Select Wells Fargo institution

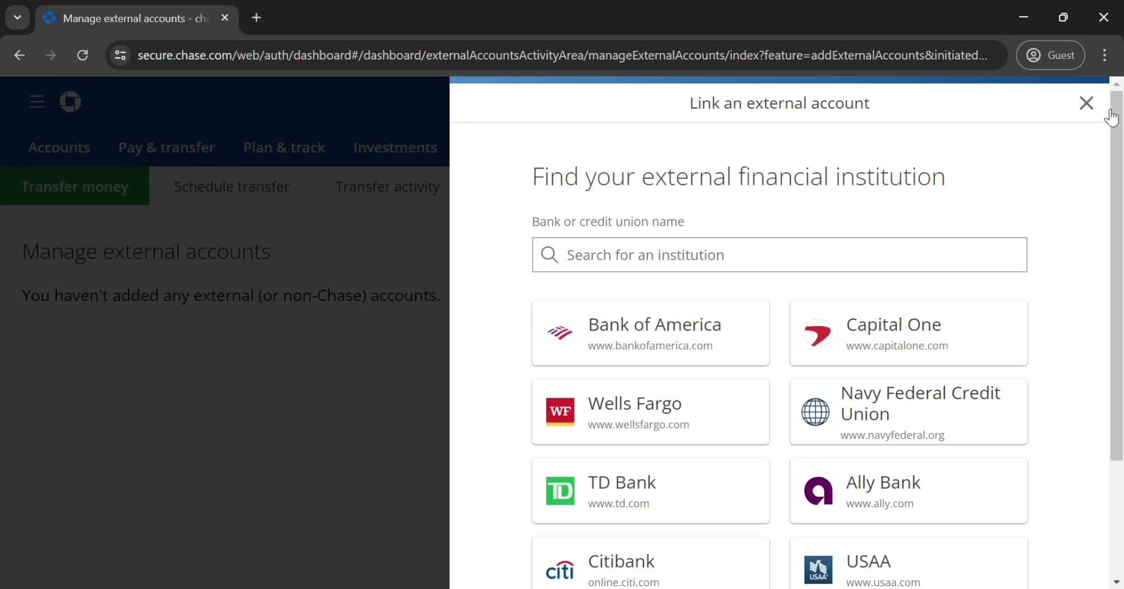tap(651, 412)
